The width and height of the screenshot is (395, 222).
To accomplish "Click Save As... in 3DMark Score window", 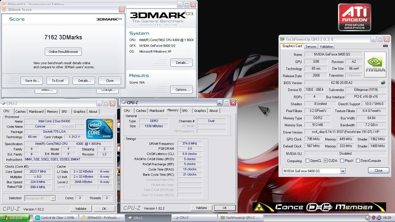I will click(32, 81).
